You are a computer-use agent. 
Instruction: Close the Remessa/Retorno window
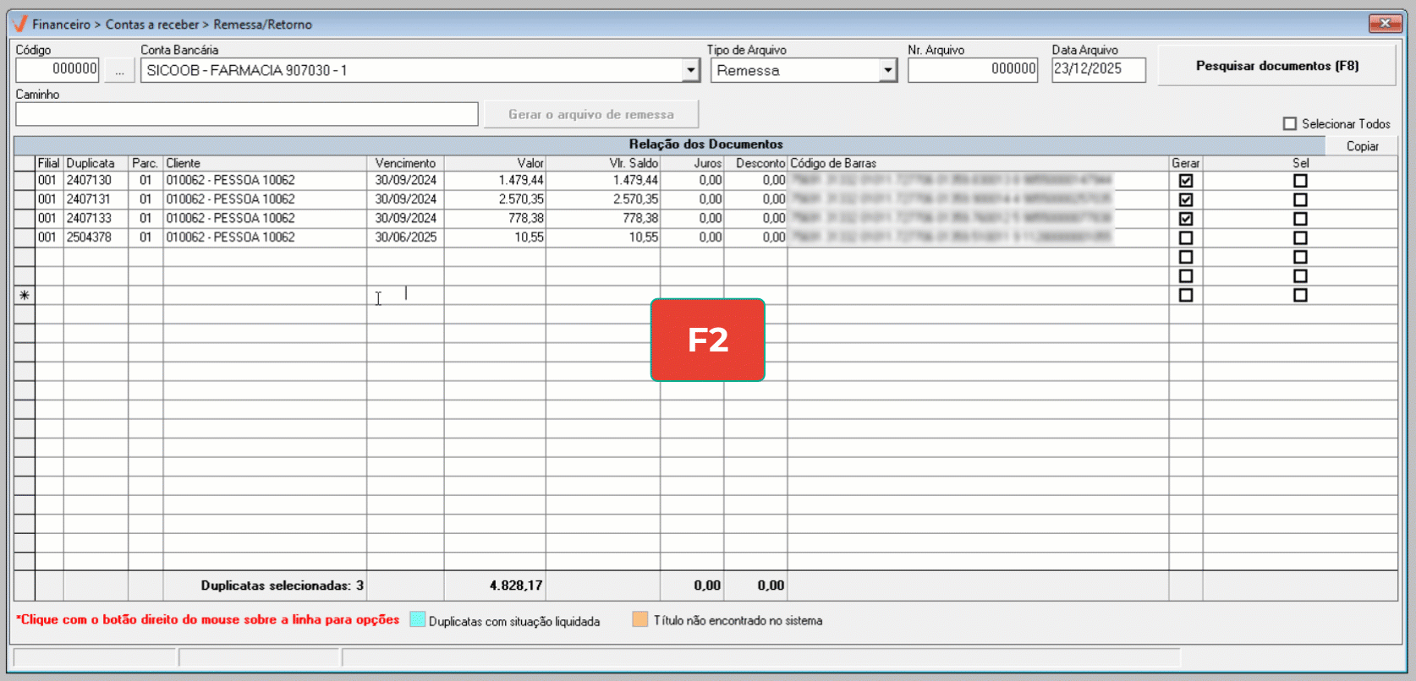[x=1386, y=24]
